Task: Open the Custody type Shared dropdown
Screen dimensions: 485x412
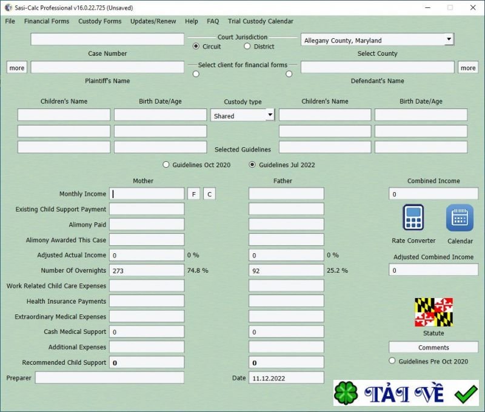Action: coord(270,115)
